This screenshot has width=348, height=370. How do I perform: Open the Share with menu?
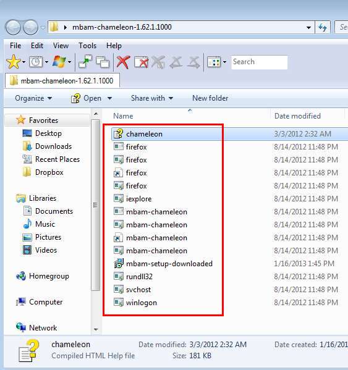152,98
